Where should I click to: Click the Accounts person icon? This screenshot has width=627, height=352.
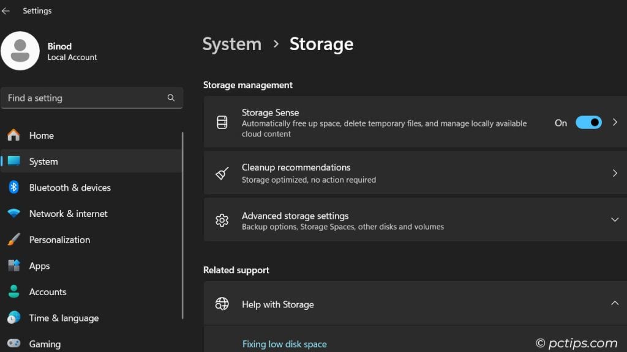click(13, 291)
